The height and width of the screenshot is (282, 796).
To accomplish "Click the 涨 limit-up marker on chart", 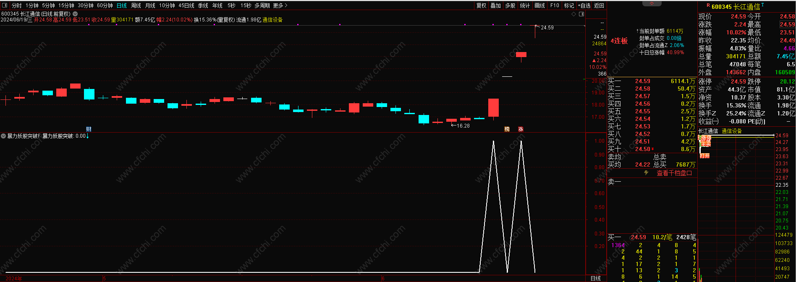I will pos(521,129).
